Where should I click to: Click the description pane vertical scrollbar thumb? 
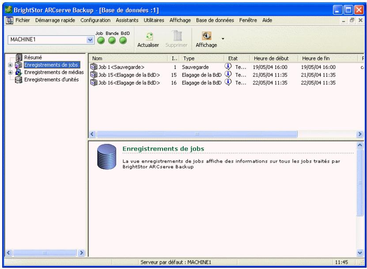360,182
